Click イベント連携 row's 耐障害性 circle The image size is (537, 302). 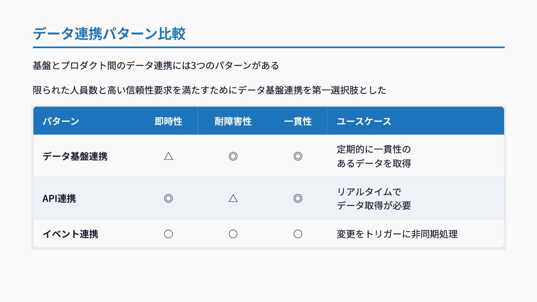point(233,234)
